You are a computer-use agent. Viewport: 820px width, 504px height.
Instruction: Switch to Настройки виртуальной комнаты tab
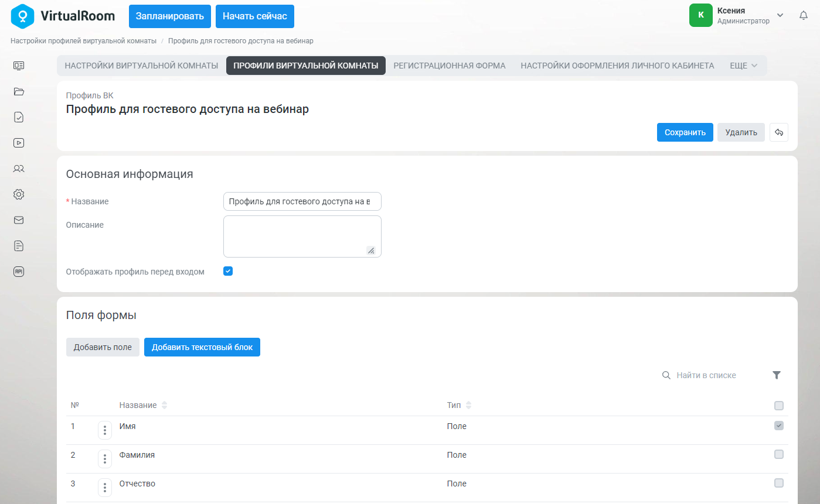coord(141,66)
